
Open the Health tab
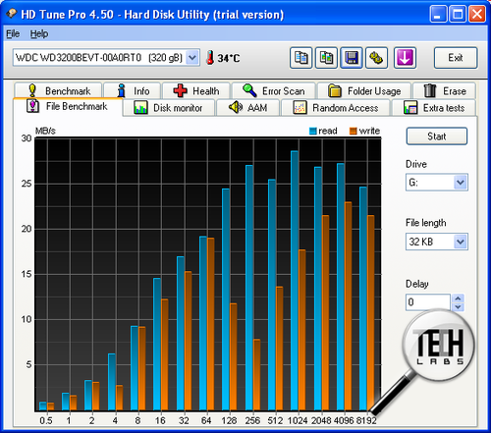tap(196, 90)
